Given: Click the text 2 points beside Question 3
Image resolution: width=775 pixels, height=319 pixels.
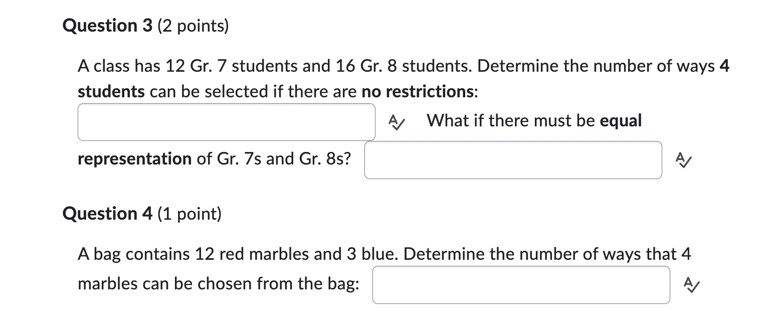Looking at the screenshot, I should [x=192, y=26].
